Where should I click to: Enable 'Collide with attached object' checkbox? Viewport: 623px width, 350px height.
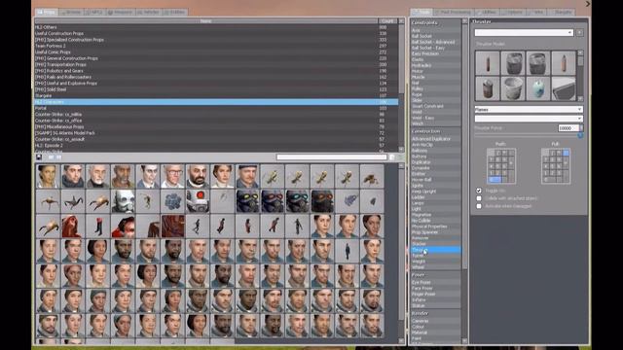point(479,198)
